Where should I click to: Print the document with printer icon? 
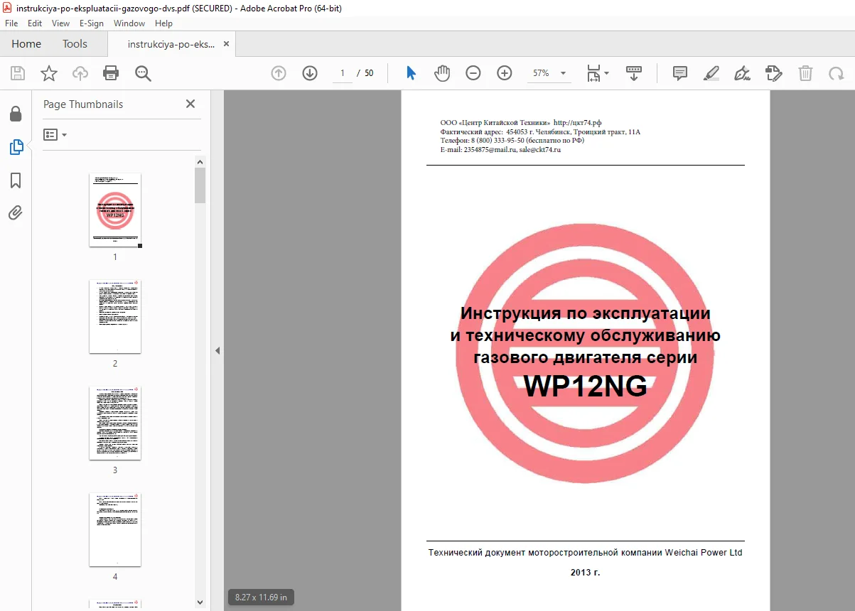(111, 73)
